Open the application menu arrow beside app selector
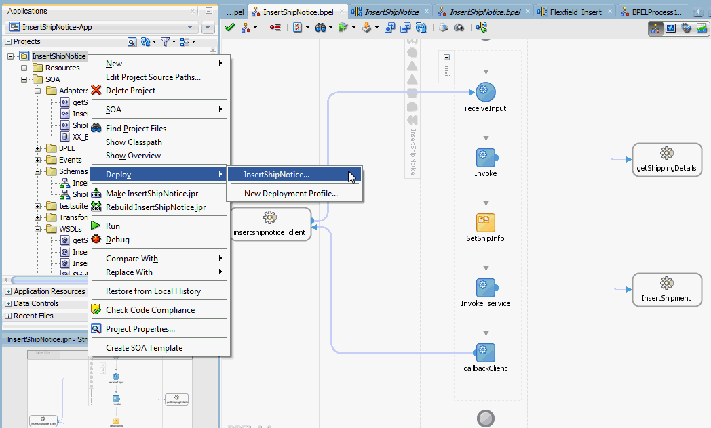The height and width of the screenshot is (428, 711). pos(207,27)
